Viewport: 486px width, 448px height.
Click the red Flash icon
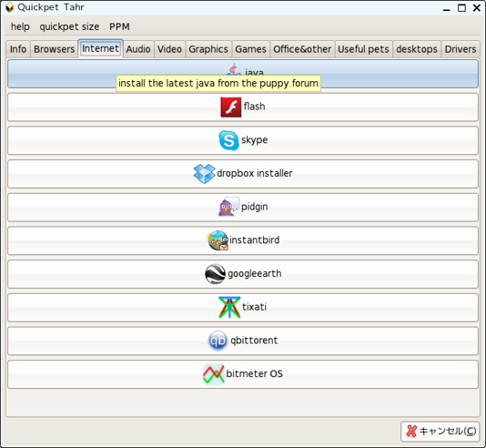(x=231, y=107)
